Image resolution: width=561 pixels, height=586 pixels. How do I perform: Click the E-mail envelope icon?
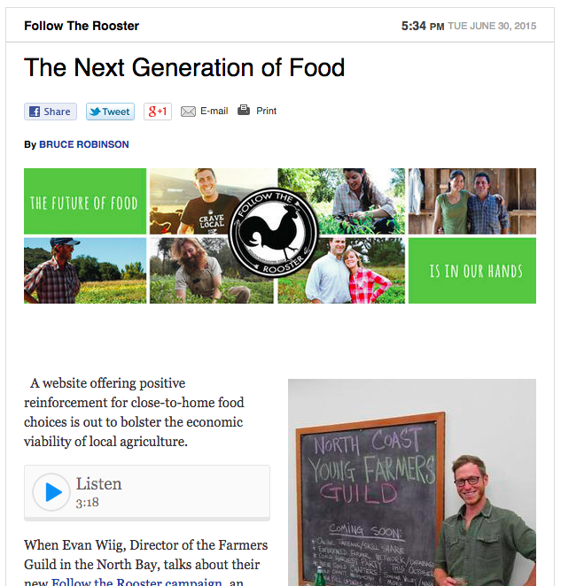(188, 112)
